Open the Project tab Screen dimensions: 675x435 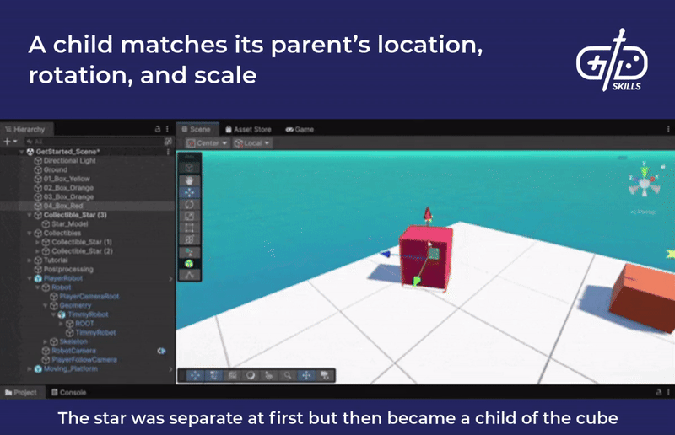[x=22, y=392]
